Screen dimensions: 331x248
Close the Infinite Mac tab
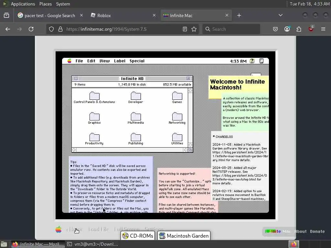click(x=227, y=15)
